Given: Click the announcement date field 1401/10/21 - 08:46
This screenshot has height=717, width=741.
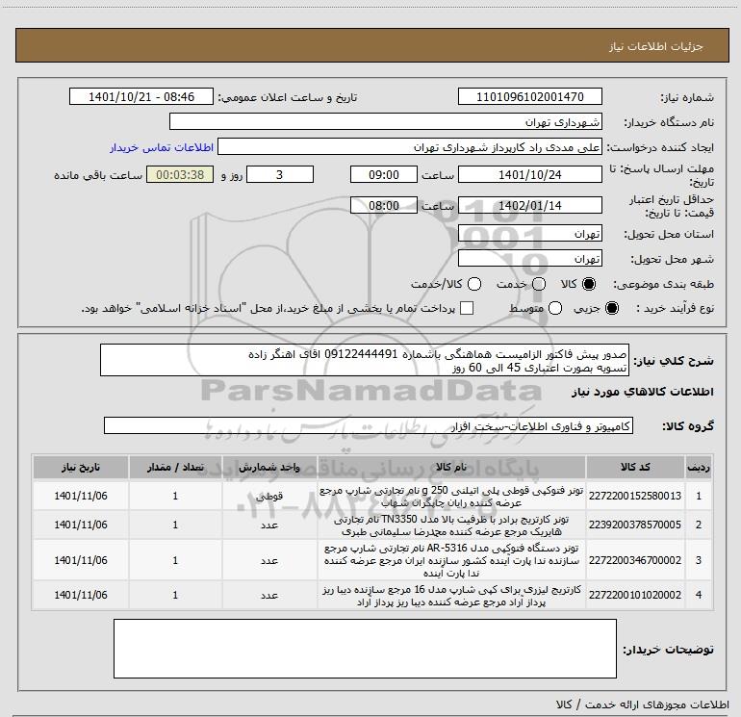Looking at the screenshot, I should click(x=141, y=97).
